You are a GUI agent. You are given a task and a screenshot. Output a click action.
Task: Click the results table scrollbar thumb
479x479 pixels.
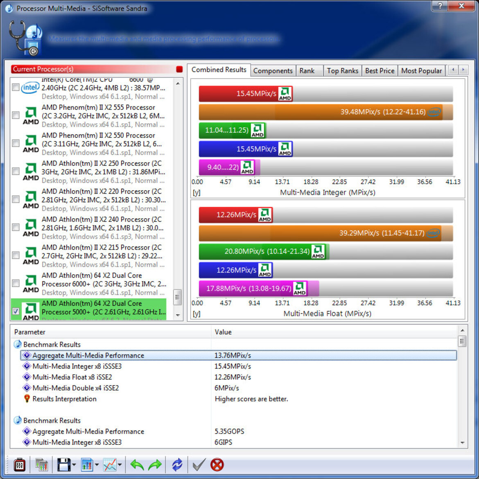coord(462,341)
